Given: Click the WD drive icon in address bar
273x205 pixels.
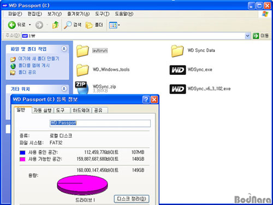Looking at the screenshot, I should coord(25,36).
